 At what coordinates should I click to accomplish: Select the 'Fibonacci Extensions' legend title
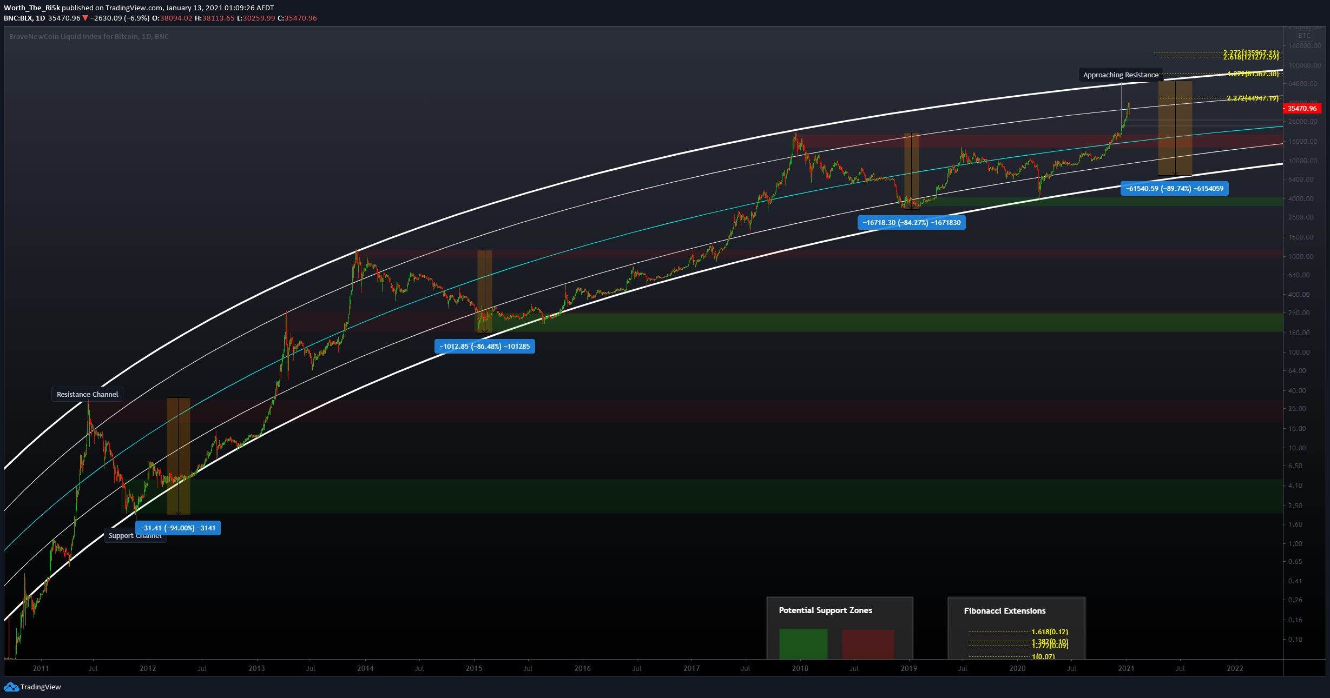tap(1005, 611)
